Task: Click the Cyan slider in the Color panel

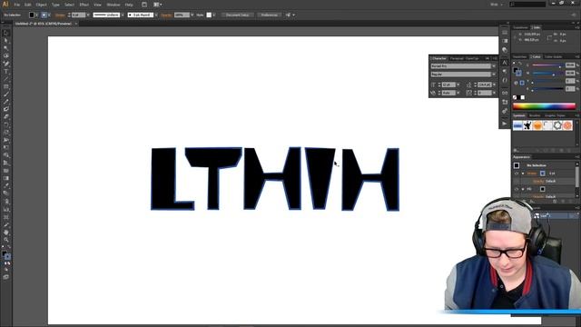Action: pos(547,65)
